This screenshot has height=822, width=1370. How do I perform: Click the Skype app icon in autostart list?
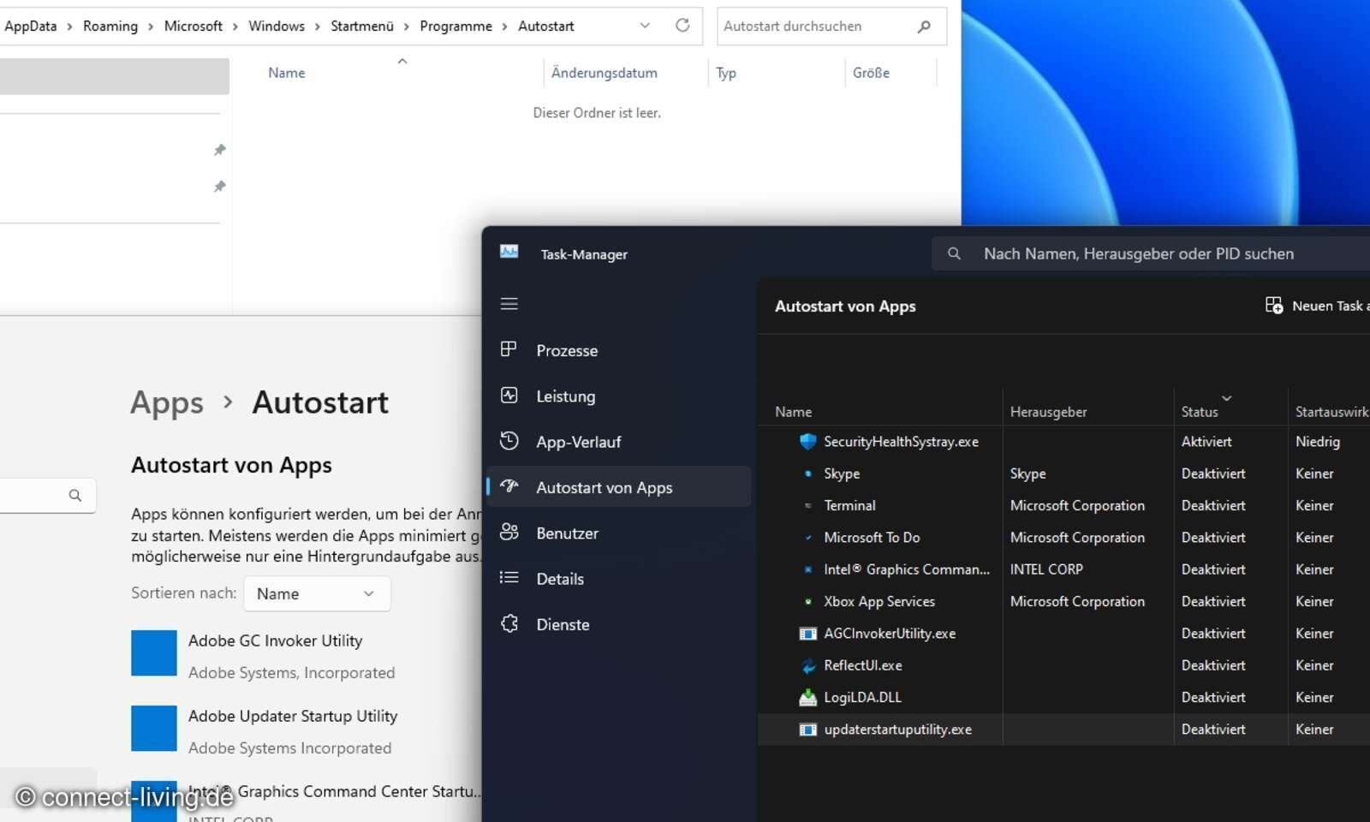pos(807,474)
